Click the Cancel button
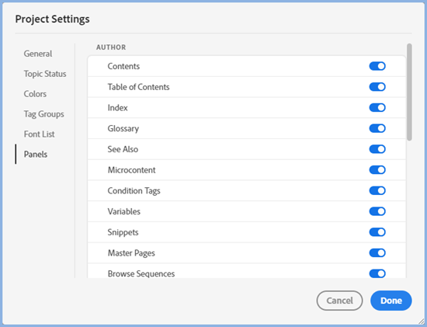Screen dimensions: 427x327 point(339,301)
